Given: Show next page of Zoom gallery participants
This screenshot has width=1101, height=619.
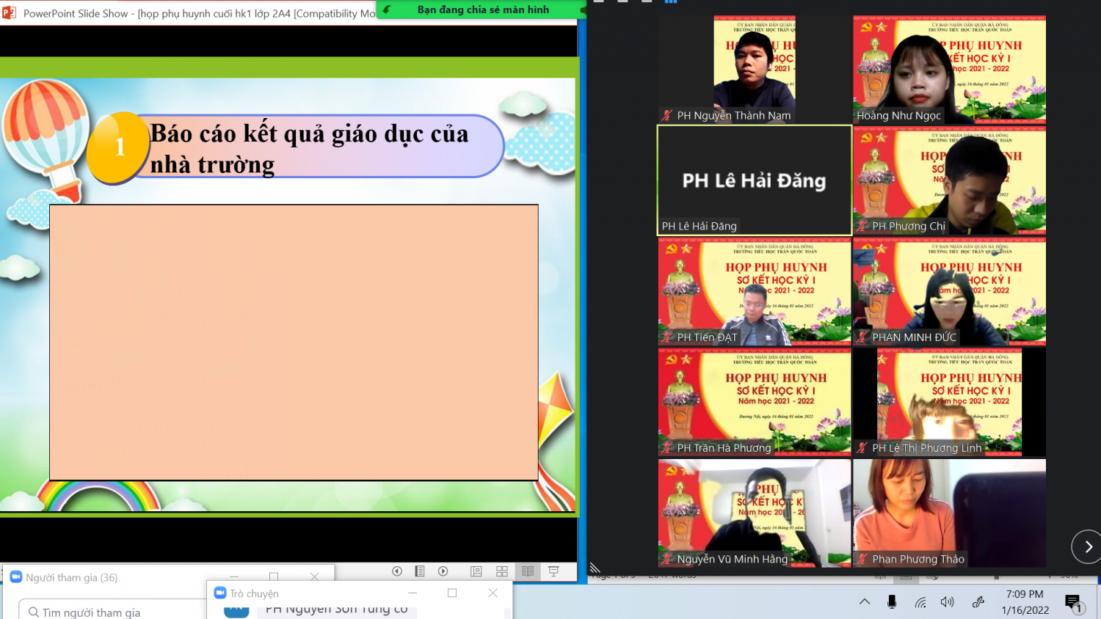Looking at the screenshot, I should 1088,546.
